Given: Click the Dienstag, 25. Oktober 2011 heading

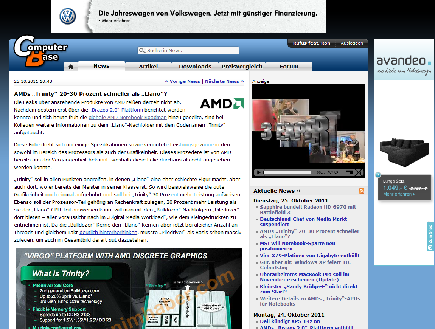Looking at the screenshot, I should [x=291, y=200].
